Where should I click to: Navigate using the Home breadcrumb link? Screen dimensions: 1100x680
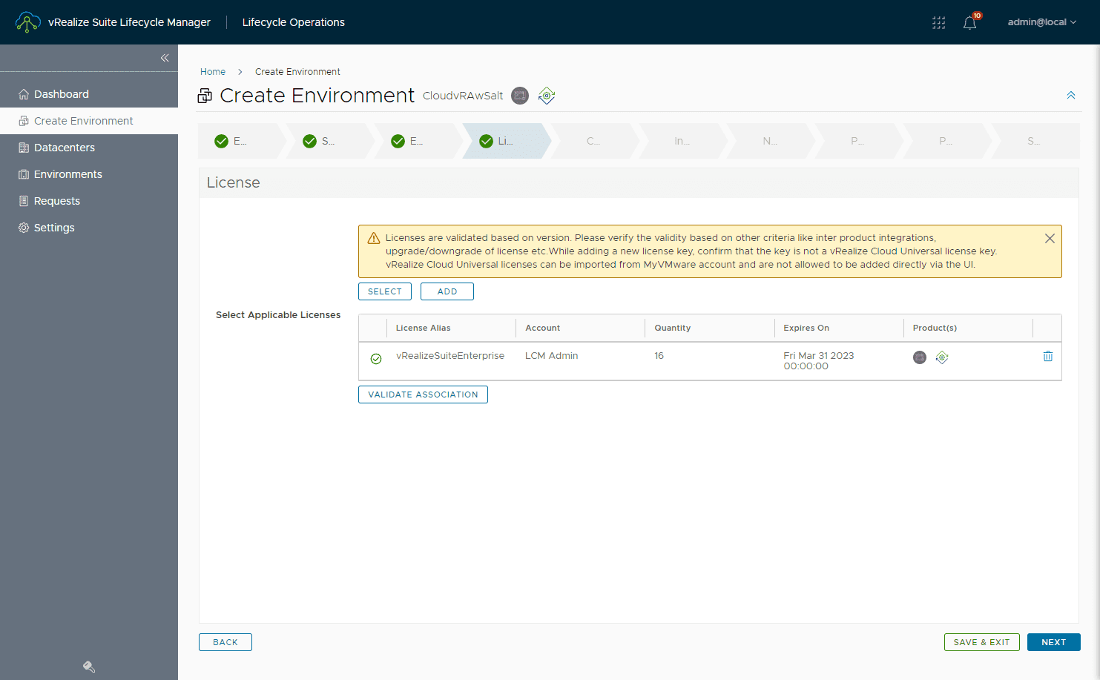(x=213, y=71)
